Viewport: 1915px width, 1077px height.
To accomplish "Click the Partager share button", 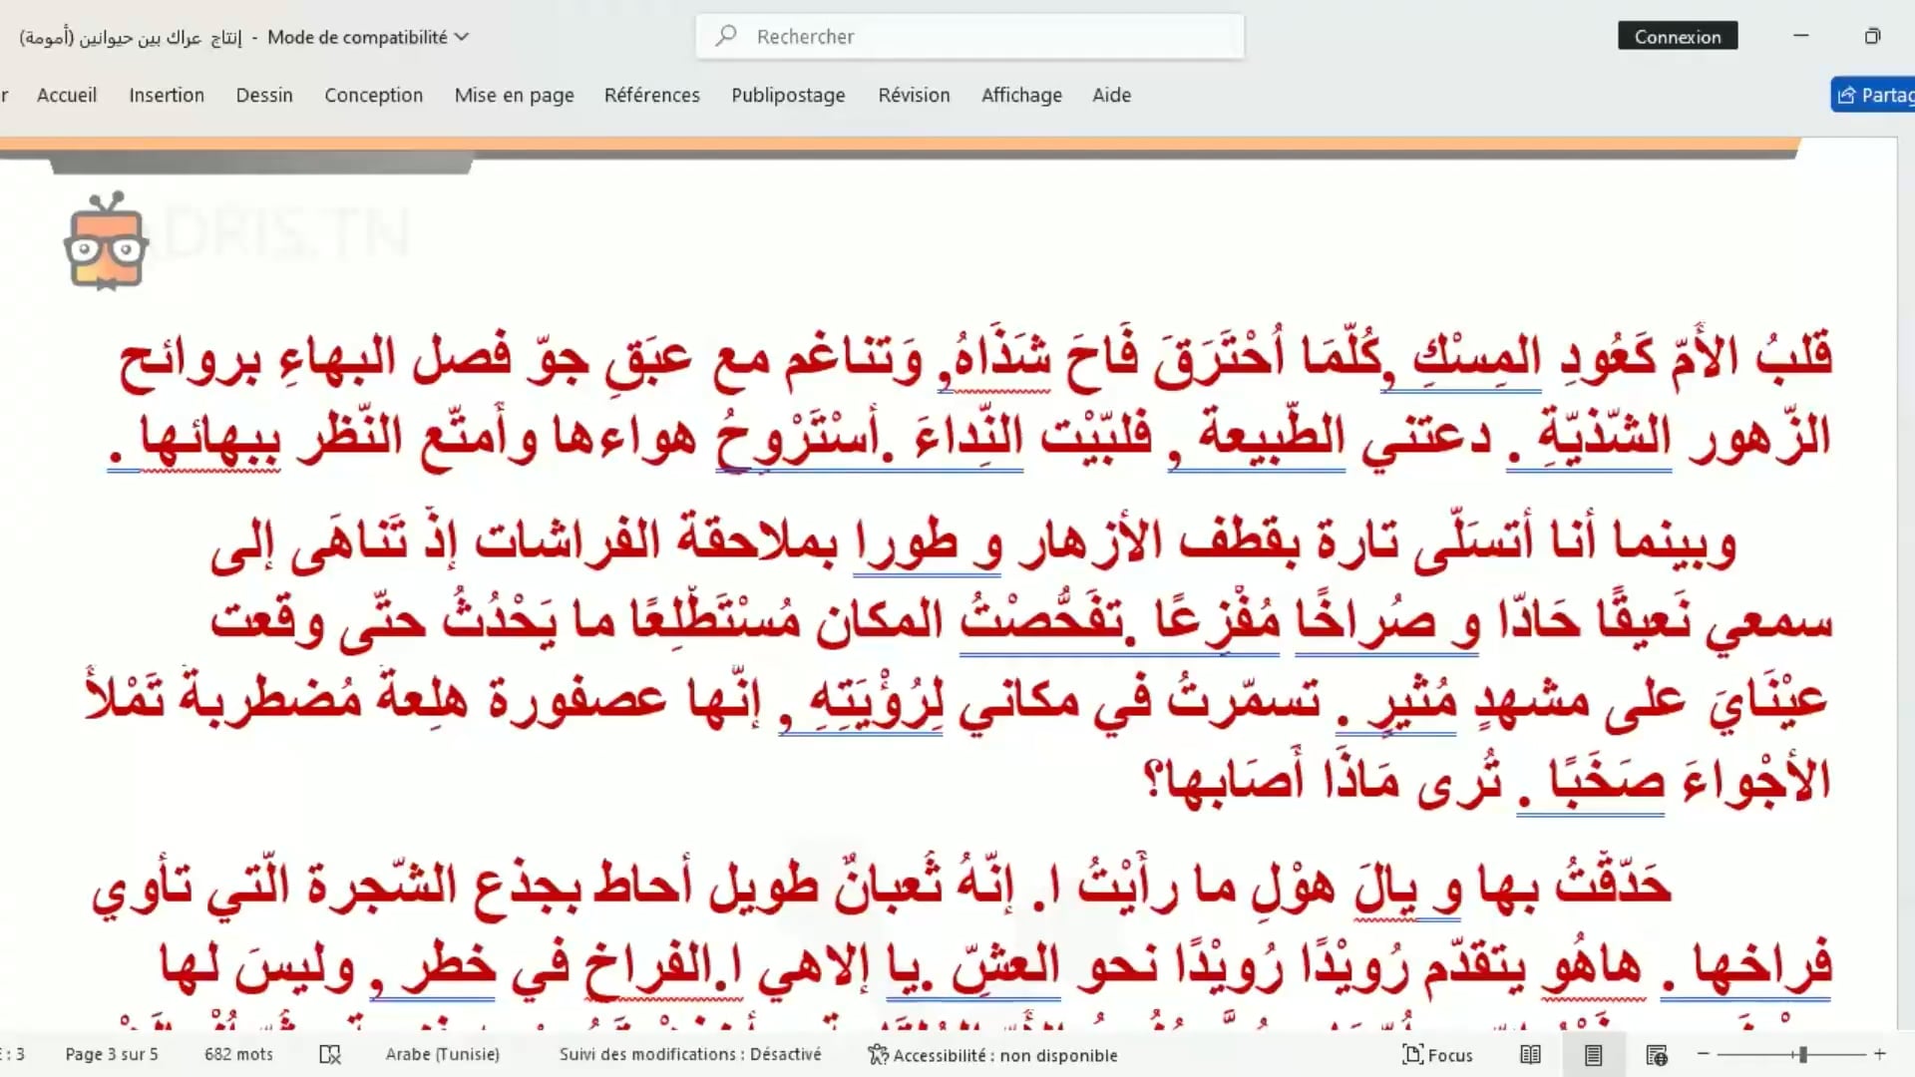I will (x=1875, y=95).
